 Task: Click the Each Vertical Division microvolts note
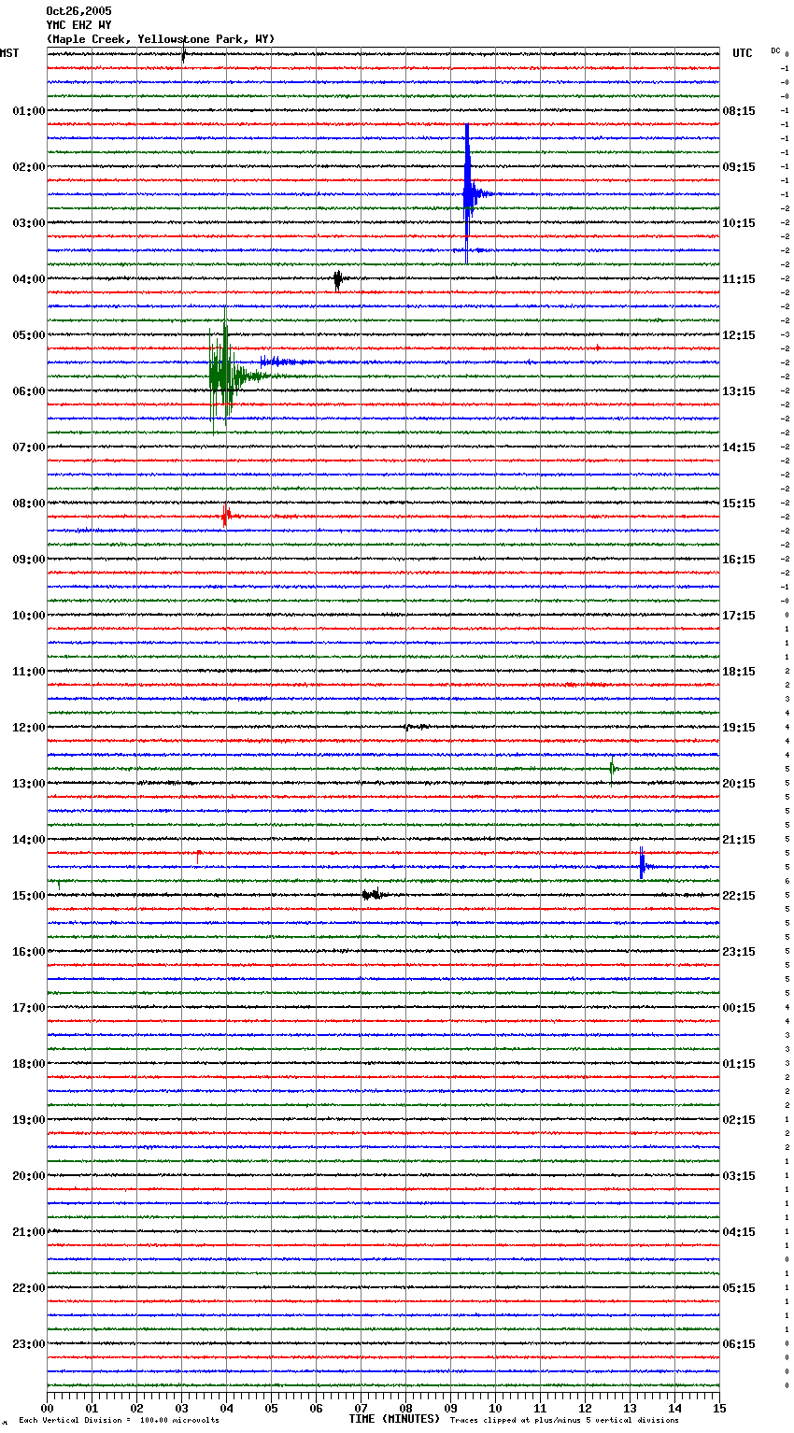(x=119, y=1421)
